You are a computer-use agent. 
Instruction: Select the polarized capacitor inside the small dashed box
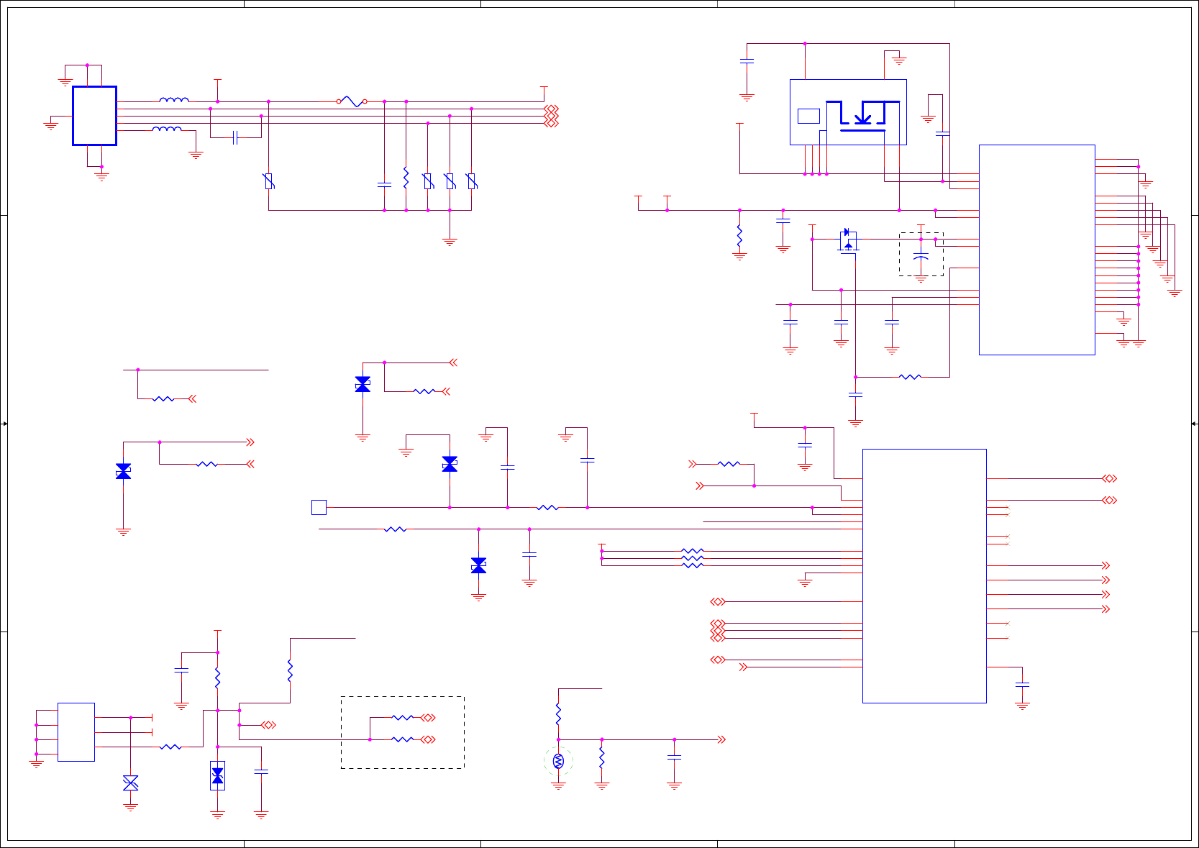pyautogui.click(x=921, y=255)
